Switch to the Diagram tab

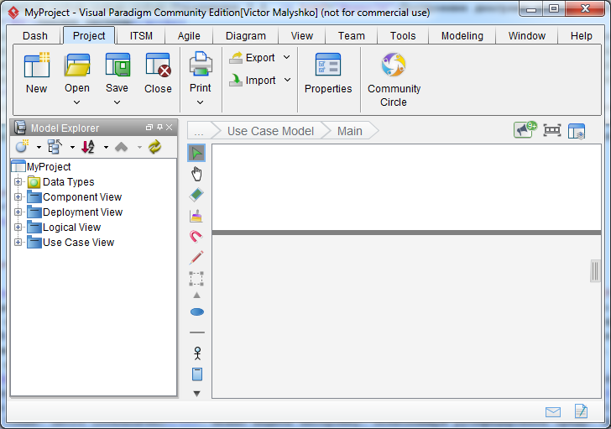point(246,36)
